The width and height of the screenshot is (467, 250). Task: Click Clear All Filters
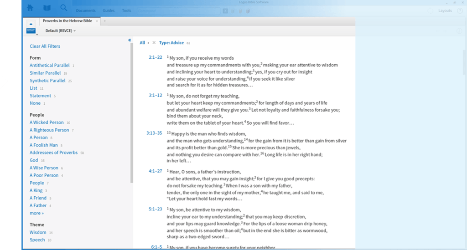(x=45, y=46)
